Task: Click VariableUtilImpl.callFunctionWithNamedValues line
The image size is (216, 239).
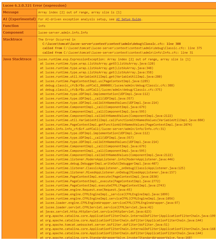Action: [123, 120]
